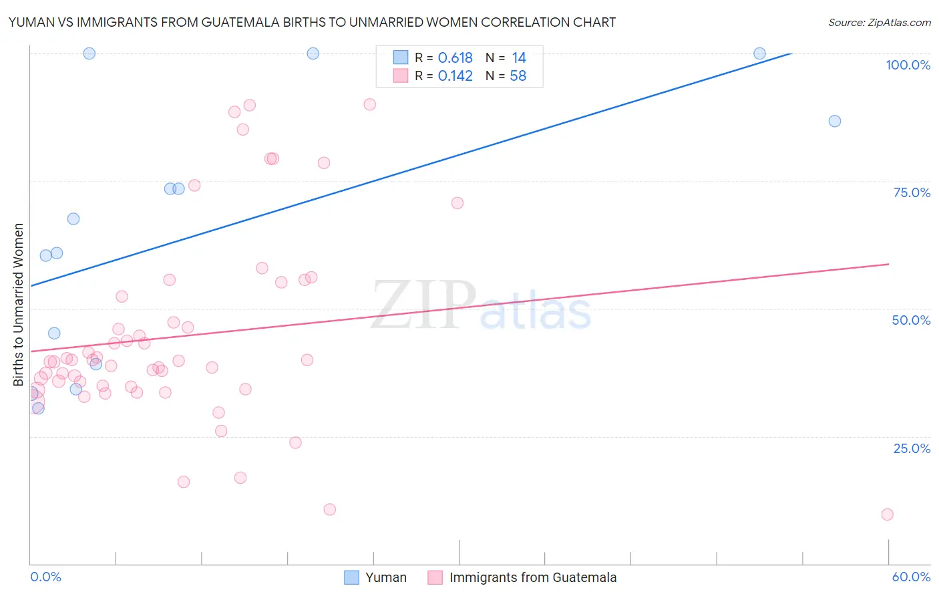Click the pink Immigrants from Guatemala legend swatch
Image resolution: width=939 pixels, height=596 pixels.
[x=435, y=577]
